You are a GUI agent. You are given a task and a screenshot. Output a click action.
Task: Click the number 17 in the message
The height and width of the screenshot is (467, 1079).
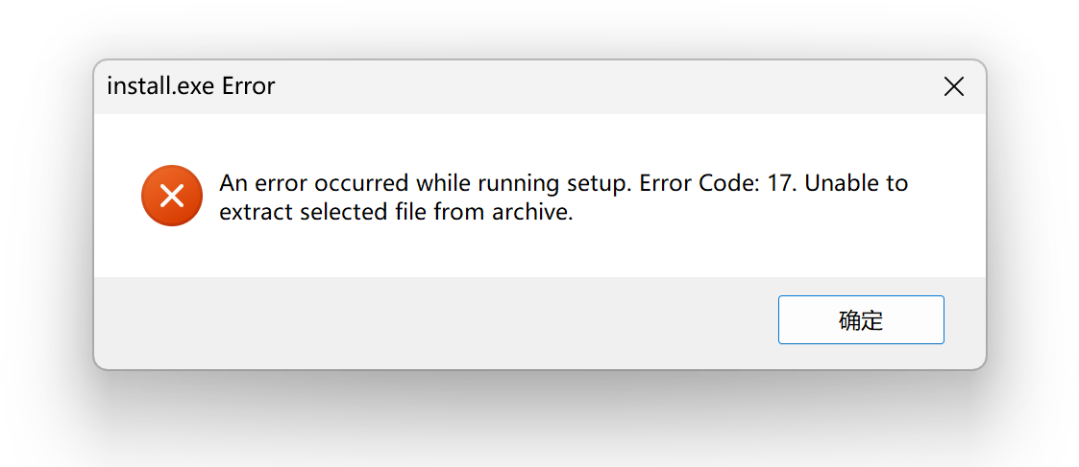pos(781,183)
